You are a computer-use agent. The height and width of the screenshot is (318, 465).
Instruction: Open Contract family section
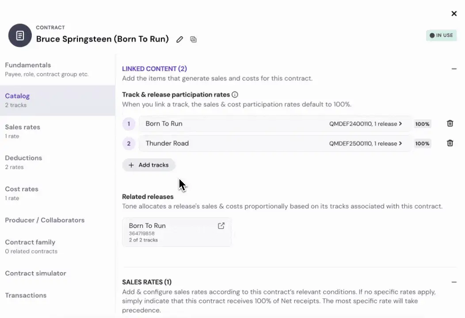point(57,246)
